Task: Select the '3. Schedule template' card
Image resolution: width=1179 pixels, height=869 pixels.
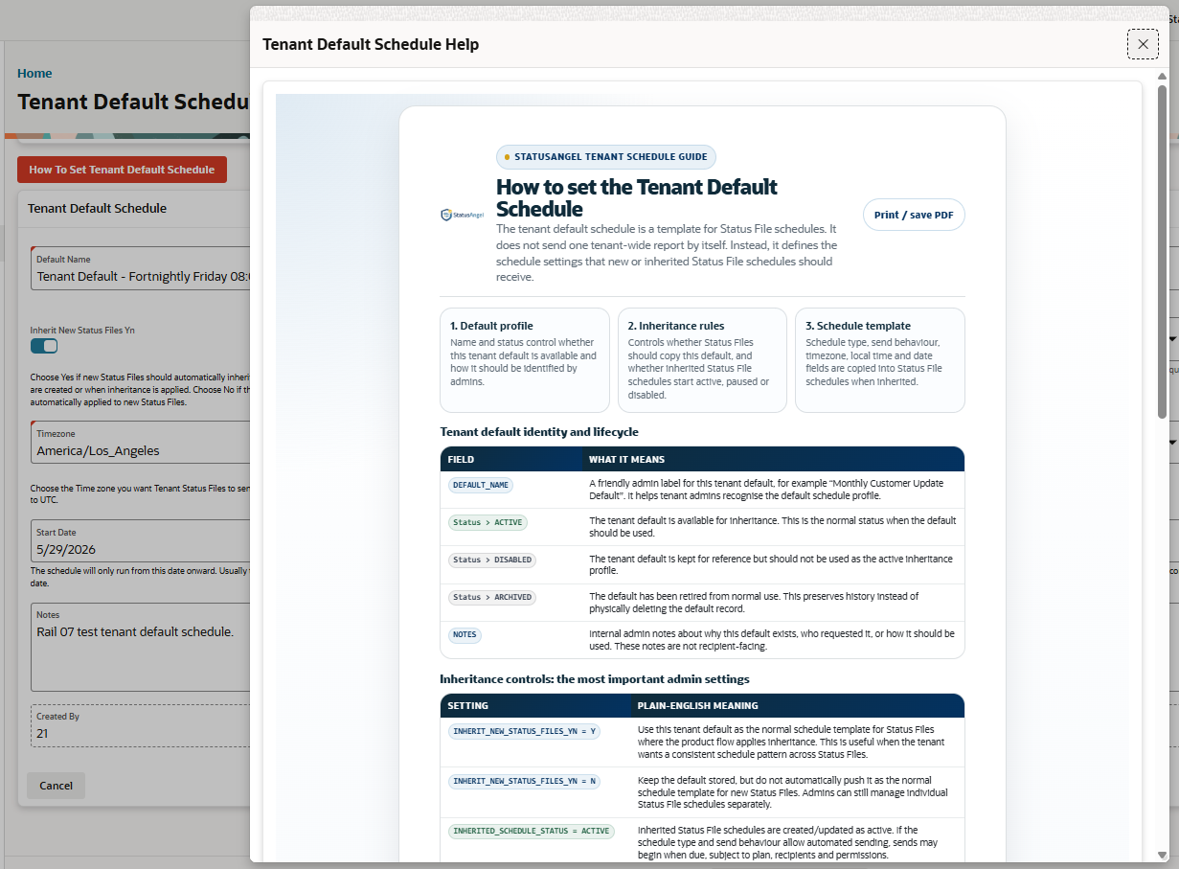Action: click(x=880, y=360)
